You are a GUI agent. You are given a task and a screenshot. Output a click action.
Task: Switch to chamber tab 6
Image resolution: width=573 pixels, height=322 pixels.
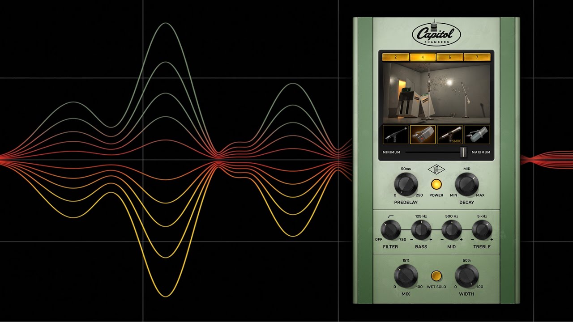pyautogui.click(x=450, y=57)
